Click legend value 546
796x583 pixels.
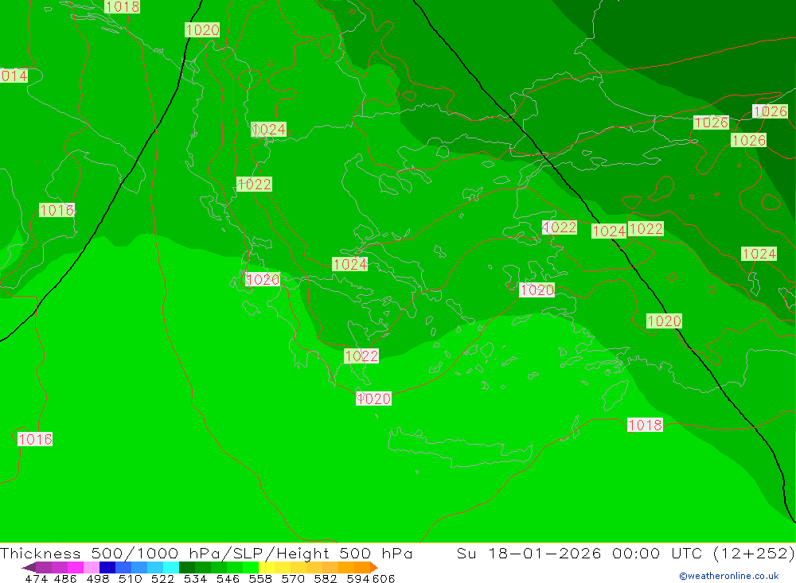coord(228,578)
